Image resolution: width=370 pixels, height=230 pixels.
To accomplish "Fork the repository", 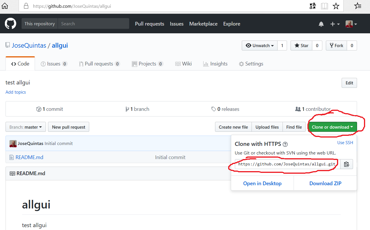I will [336, 46].
